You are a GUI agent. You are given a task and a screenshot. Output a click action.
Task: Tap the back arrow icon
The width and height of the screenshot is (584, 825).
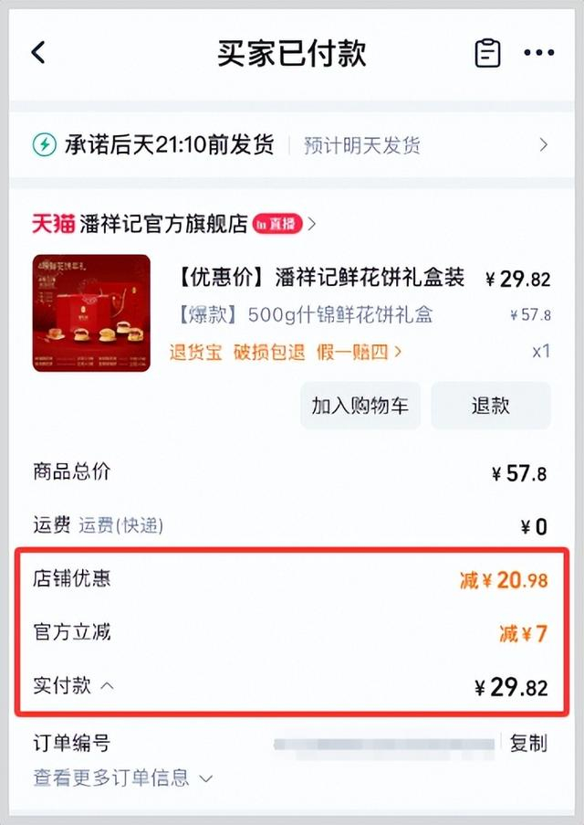pyautogui.click(x=38, y=53)
